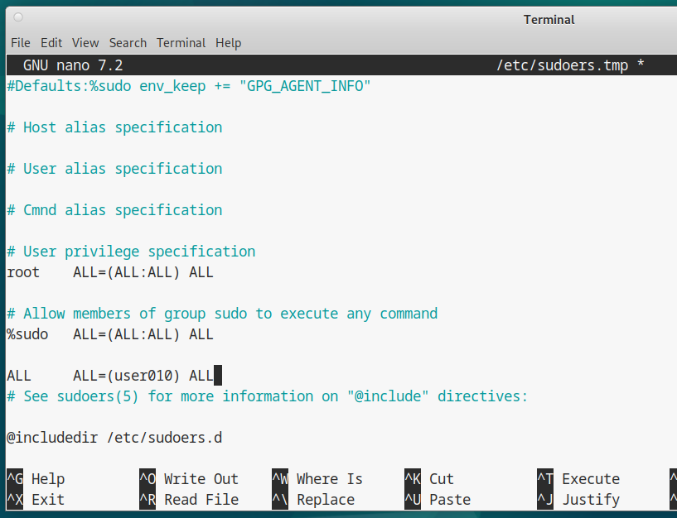Click the ^G Help shortcut in nano
The height and width of the screenshot is (518, 677).
coord(36,479)
